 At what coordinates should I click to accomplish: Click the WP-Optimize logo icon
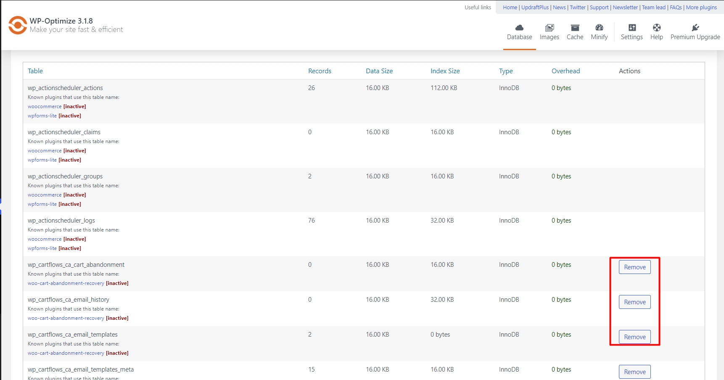point(18,25)
